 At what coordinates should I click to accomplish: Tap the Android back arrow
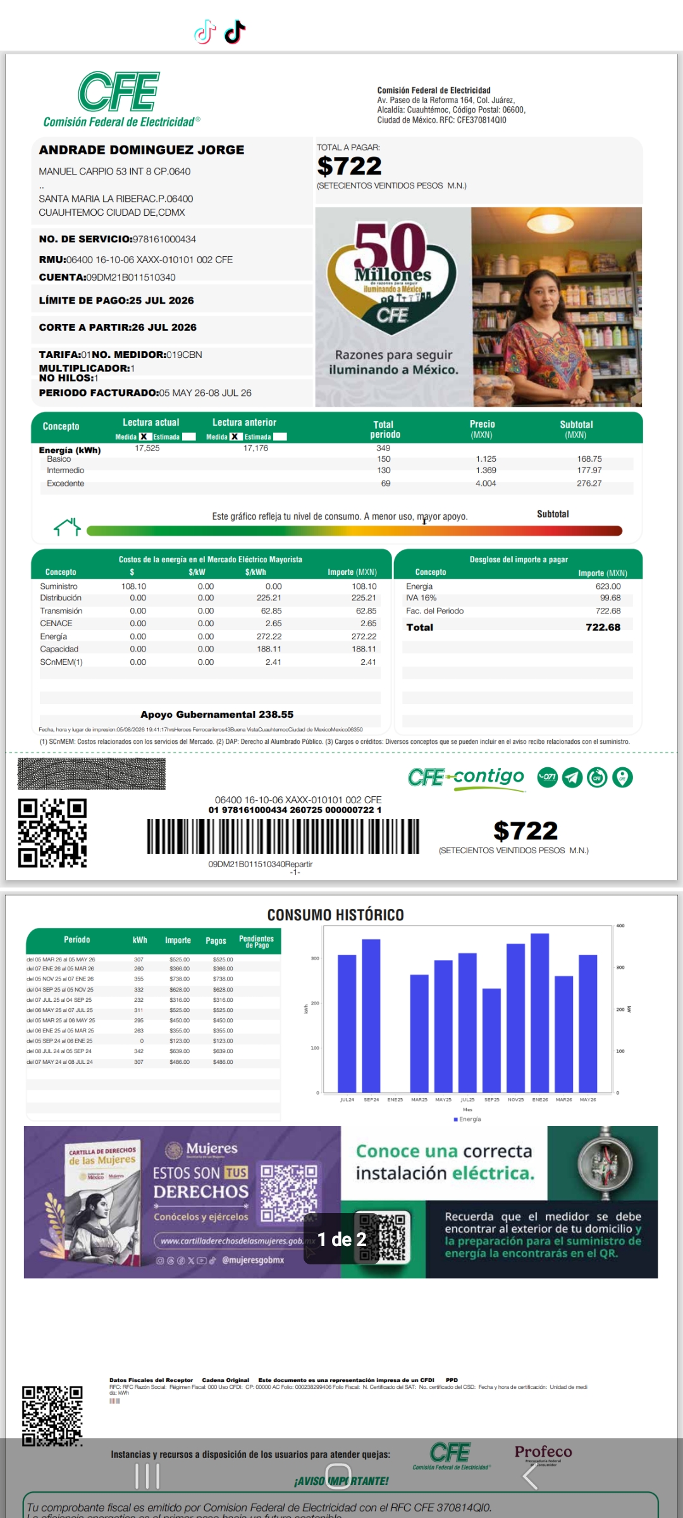click(x=531, y=1476)
